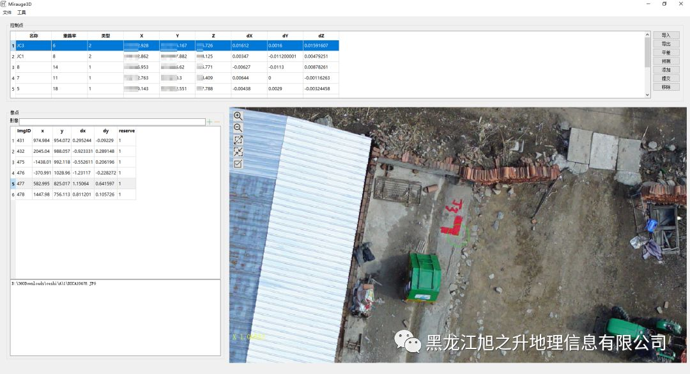This screenshot has height=374, width=690.
Task: Click the green plus icon to add image
Action: click(210, 121)
